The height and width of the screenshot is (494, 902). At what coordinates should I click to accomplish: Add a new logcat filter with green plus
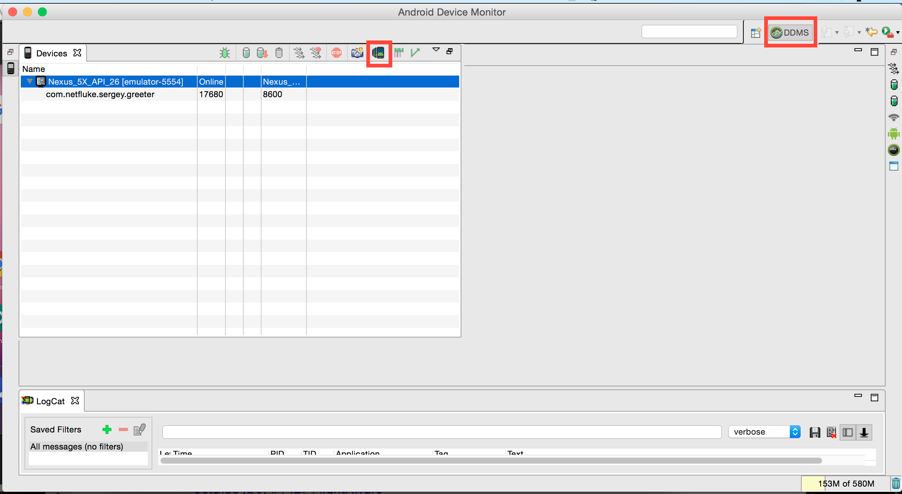107,429
